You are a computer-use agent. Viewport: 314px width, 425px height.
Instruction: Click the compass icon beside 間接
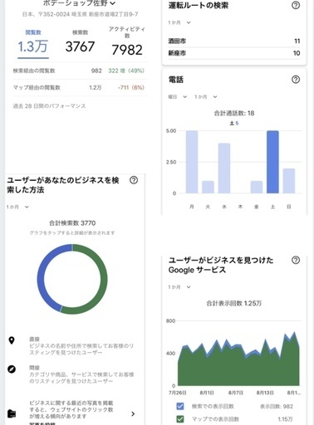pos(12,369)
